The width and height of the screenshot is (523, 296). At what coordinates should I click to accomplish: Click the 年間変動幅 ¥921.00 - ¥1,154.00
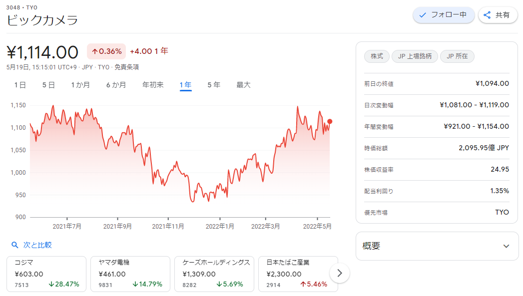pos(477,126)
